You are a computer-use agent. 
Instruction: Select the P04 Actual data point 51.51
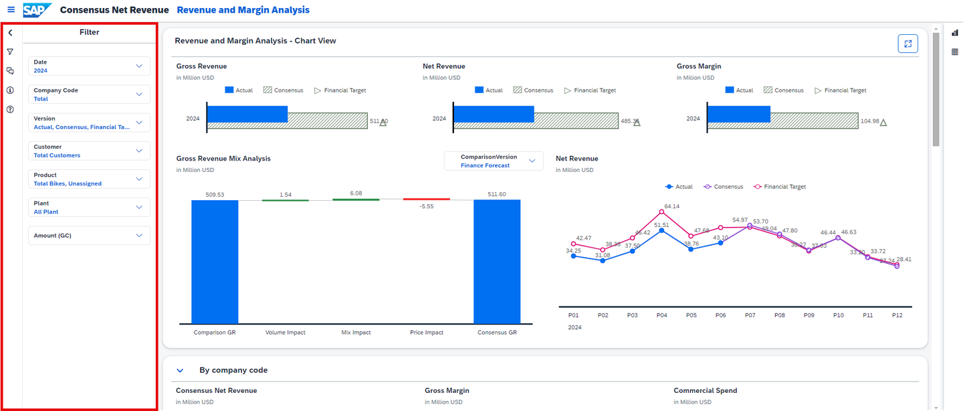[x=661, y=230]
